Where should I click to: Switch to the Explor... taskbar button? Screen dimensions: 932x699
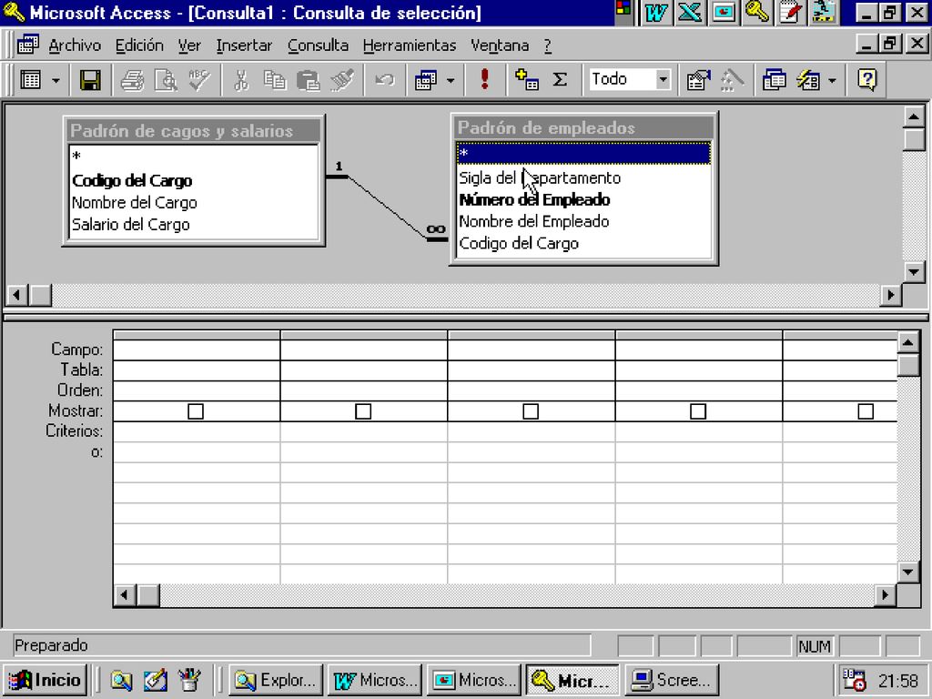pyautogui.click(x=276, y=680)
